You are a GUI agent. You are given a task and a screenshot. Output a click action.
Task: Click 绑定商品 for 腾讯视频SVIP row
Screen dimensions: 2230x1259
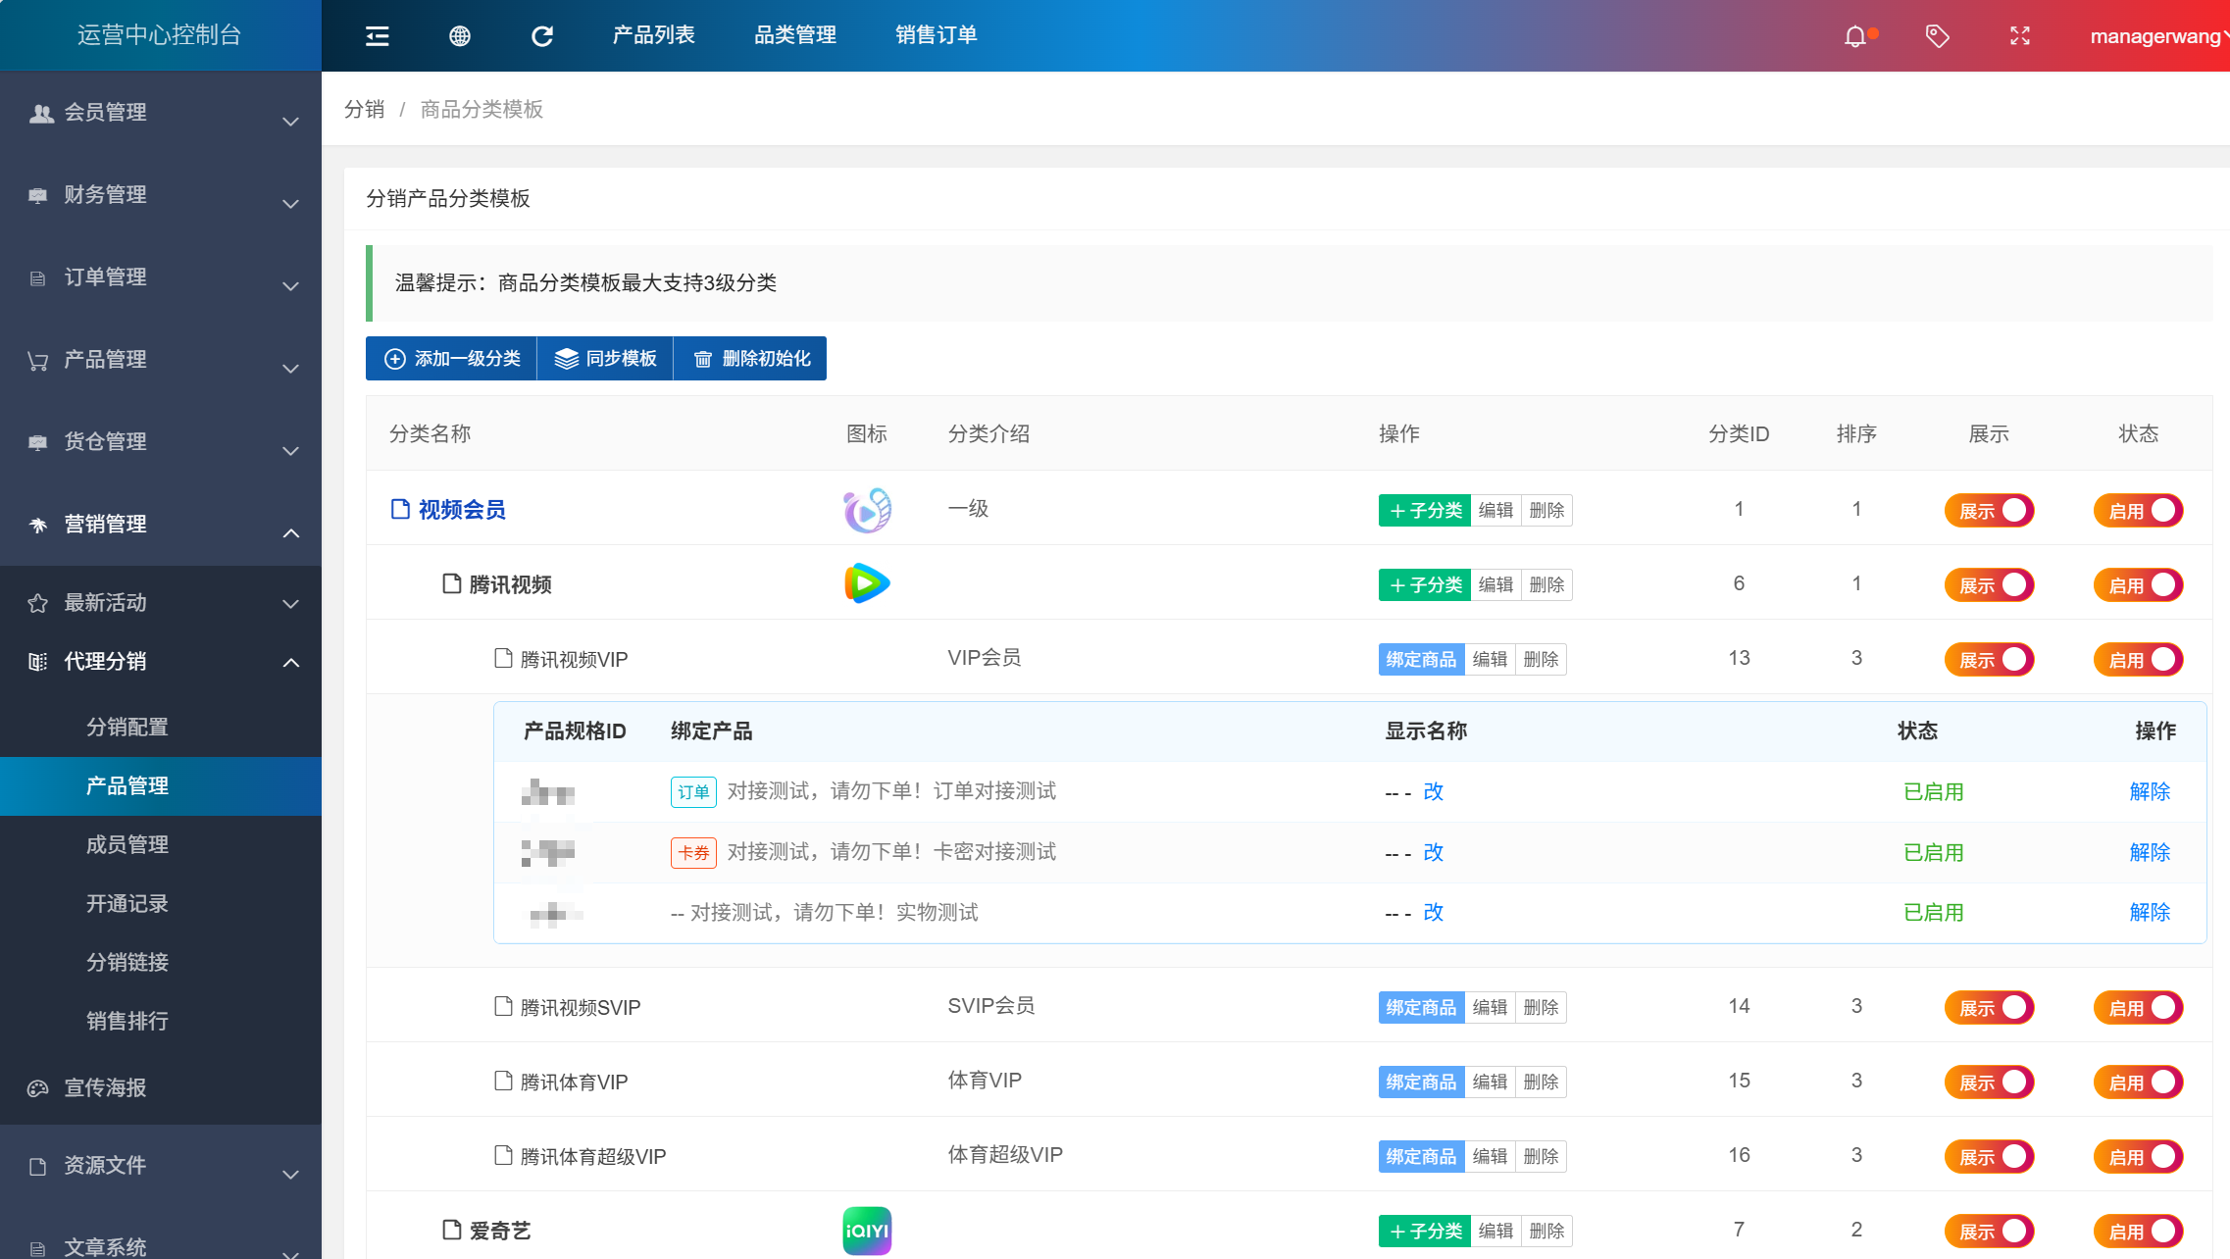(x=1421, y=1007)
